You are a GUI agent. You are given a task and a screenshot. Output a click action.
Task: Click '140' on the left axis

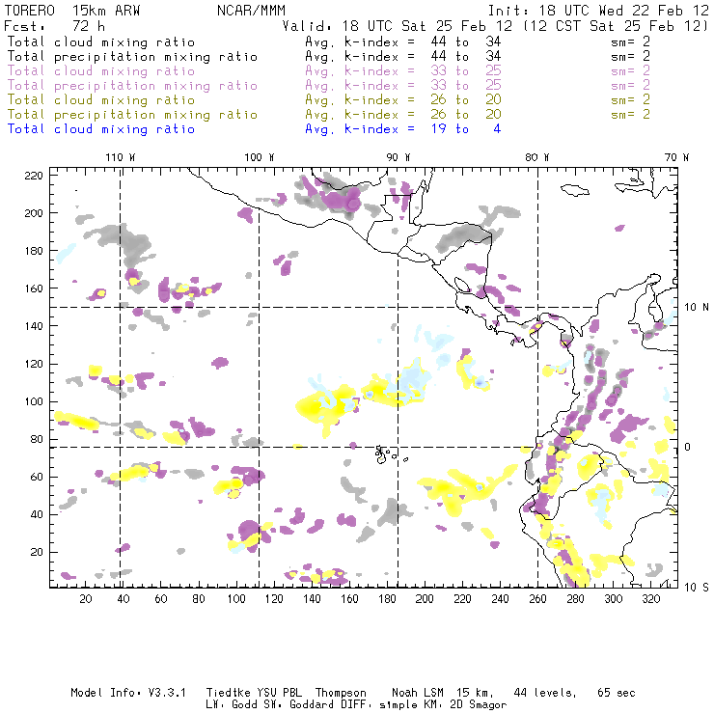[33, 326]
